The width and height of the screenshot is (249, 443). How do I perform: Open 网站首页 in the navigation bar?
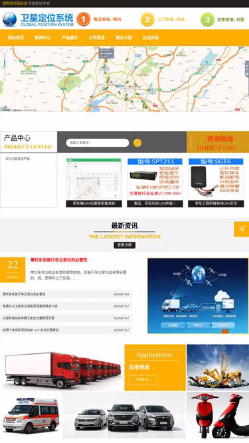(16, 38)
